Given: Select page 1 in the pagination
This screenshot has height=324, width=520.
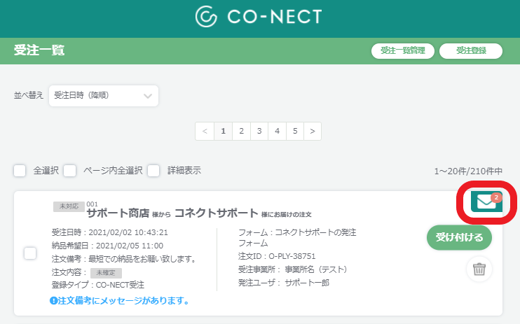Looking at the screenshot, I should 223,131.
